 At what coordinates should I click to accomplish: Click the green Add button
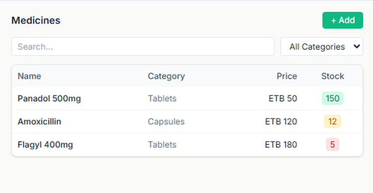pyautogui.click(x=342, y=20)
